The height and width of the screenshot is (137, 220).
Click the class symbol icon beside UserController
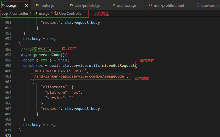pyautogui.click(x=56, y=13)
